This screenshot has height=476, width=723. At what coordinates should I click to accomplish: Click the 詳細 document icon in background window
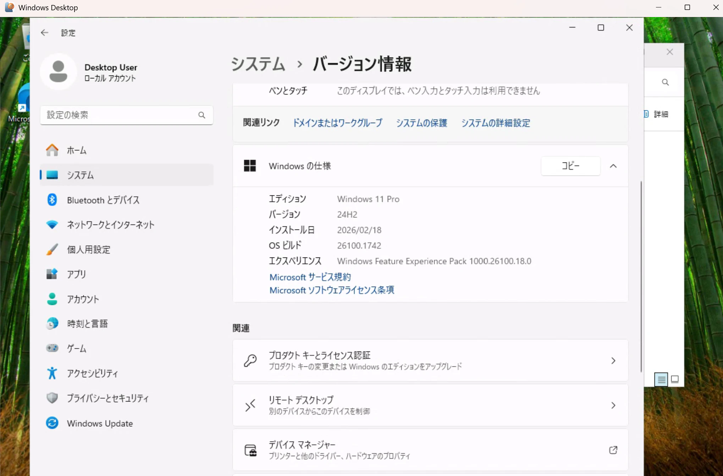point(646,114)
